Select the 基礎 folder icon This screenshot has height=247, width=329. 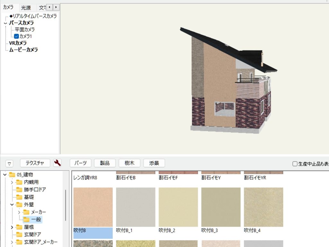coord(19,197)
